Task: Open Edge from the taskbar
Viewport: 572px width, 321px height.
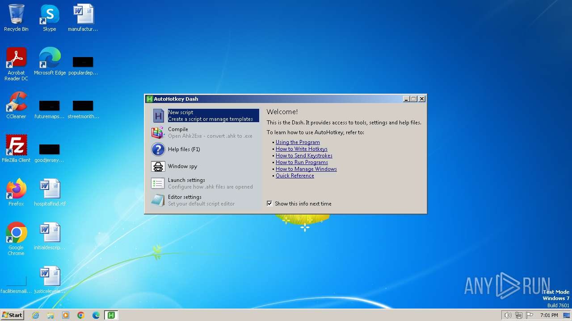Action: (96, 315)
